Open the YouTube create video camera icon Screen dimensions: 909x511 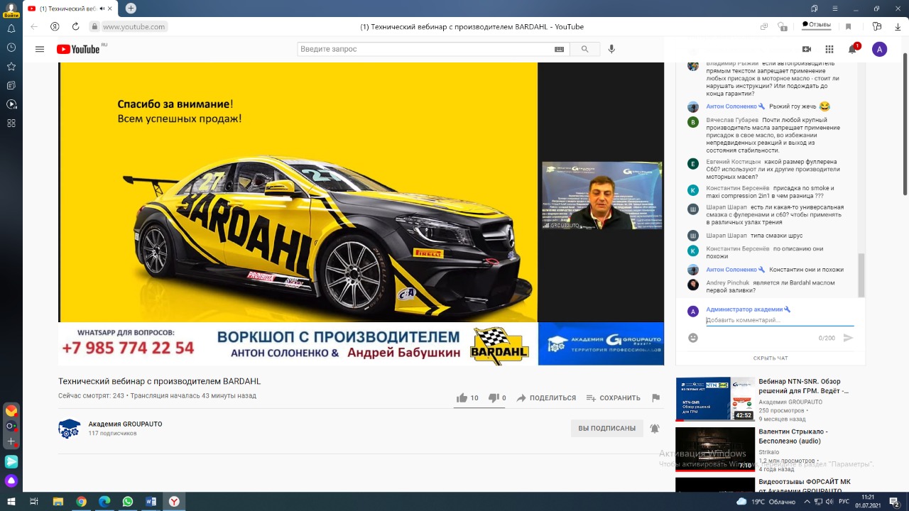coord(807,49)
